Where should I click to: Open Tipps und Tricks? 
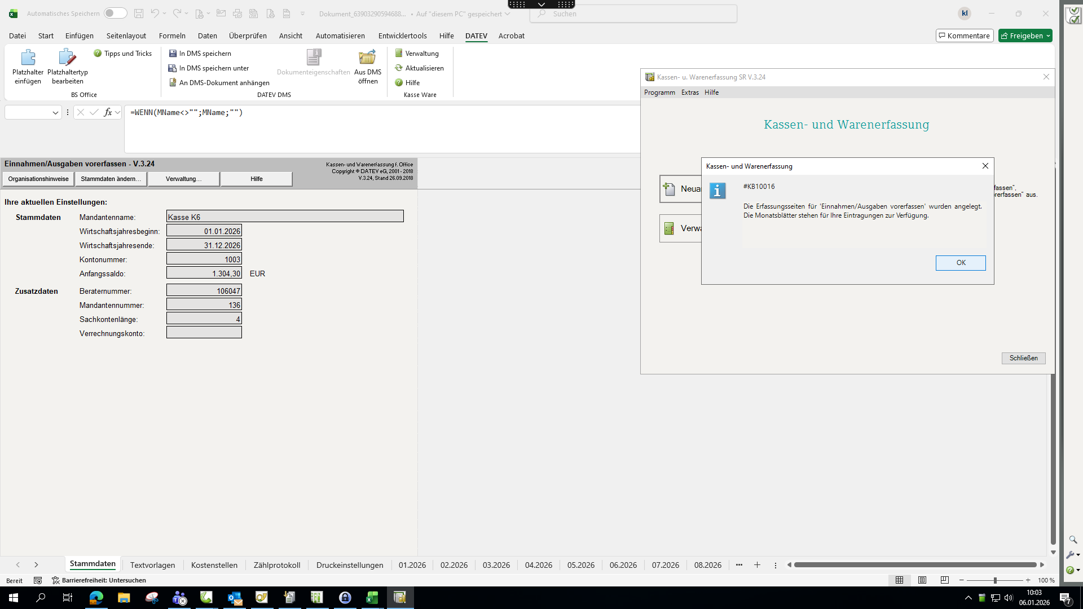pyautogui.click(x=122, y=54)
